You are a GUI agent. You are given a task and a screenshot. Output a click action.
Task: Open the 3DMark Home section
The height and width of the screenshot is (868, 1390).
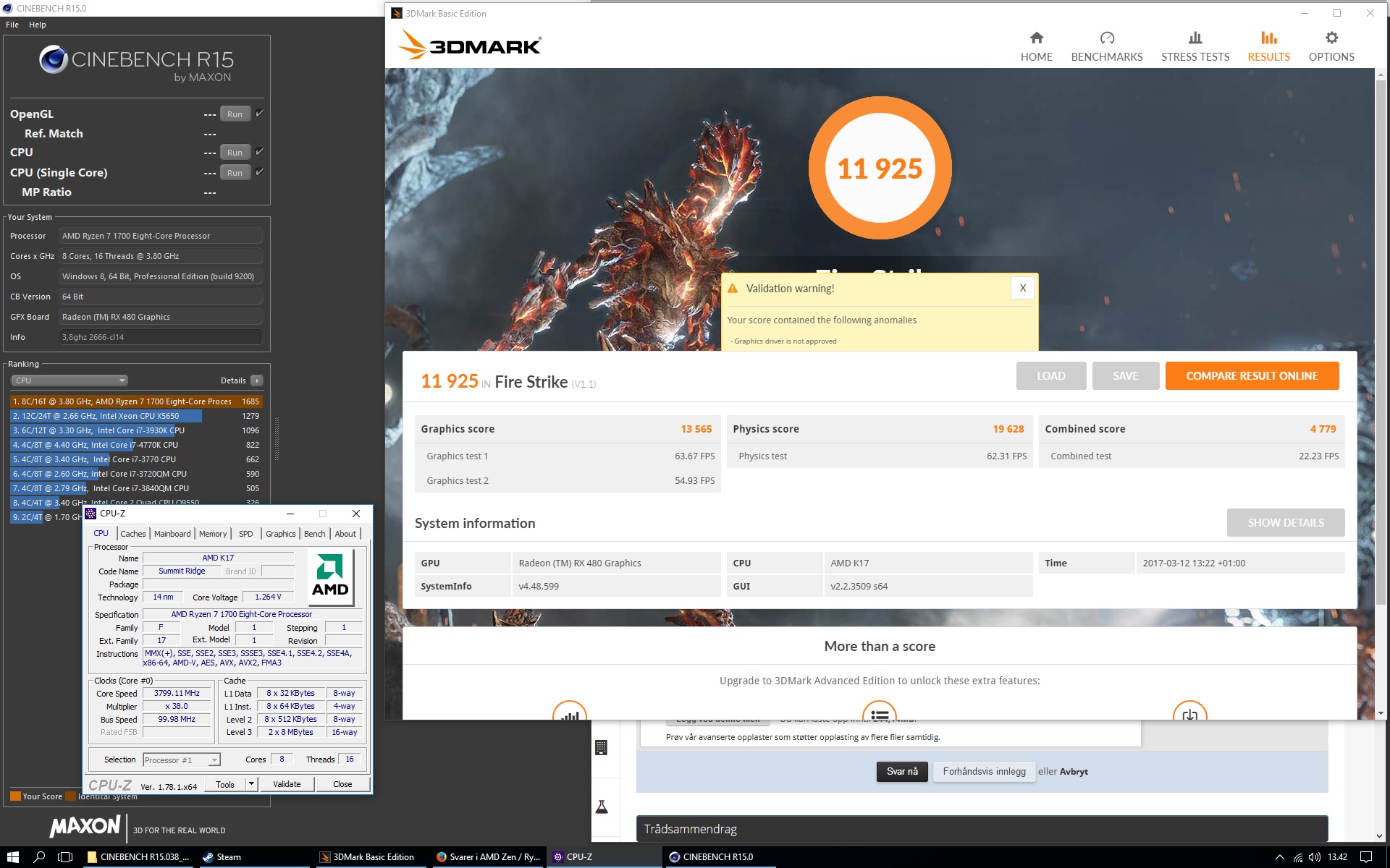pyautogui.click(x=1036, y=47)
